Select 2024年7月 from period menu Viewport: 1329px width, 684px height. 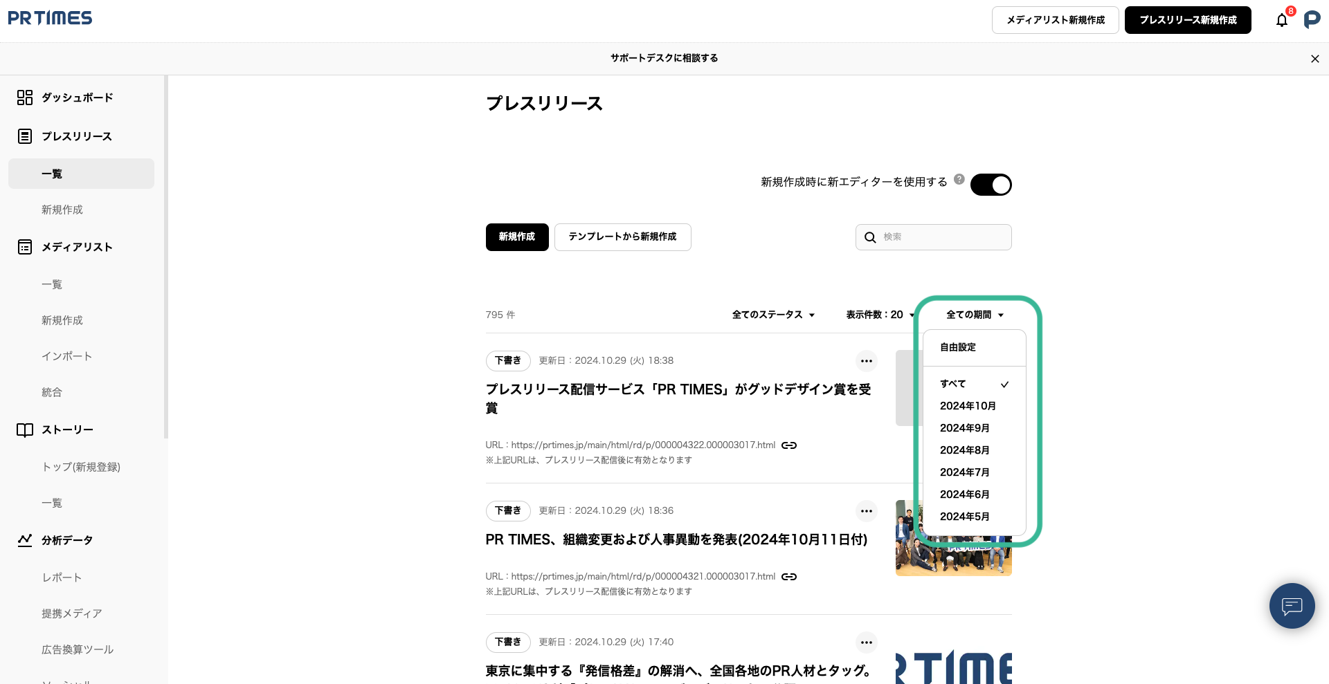[x=964, y=472]
